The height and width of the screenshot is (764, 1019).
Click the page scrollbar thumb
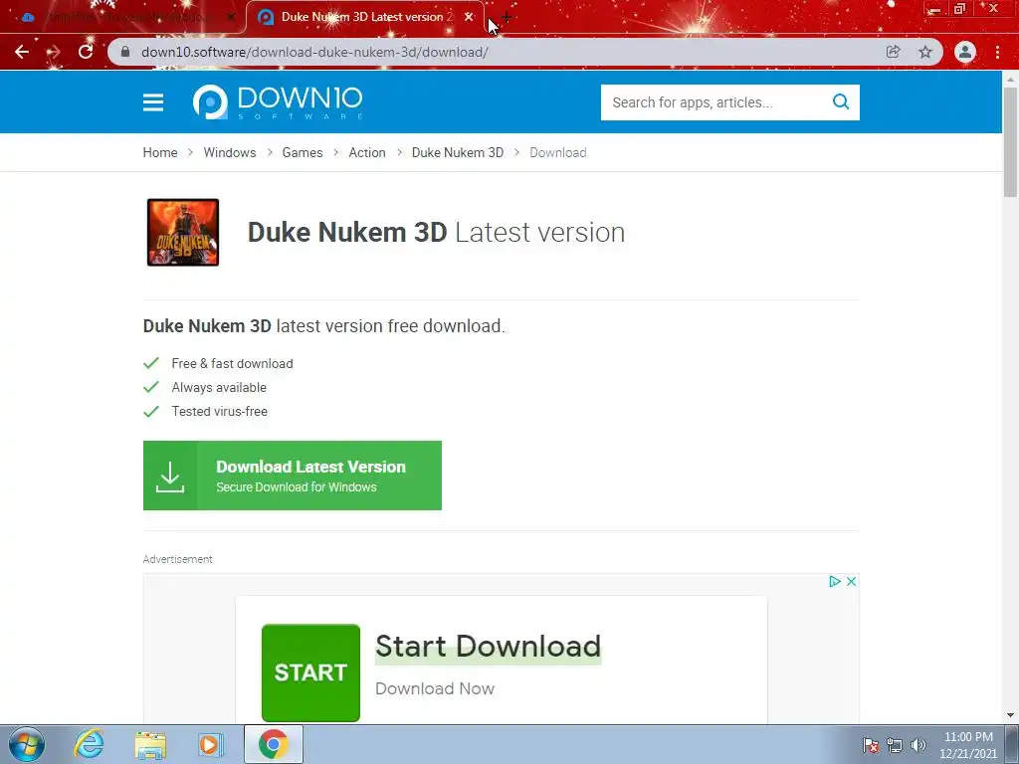[1010, 141]
